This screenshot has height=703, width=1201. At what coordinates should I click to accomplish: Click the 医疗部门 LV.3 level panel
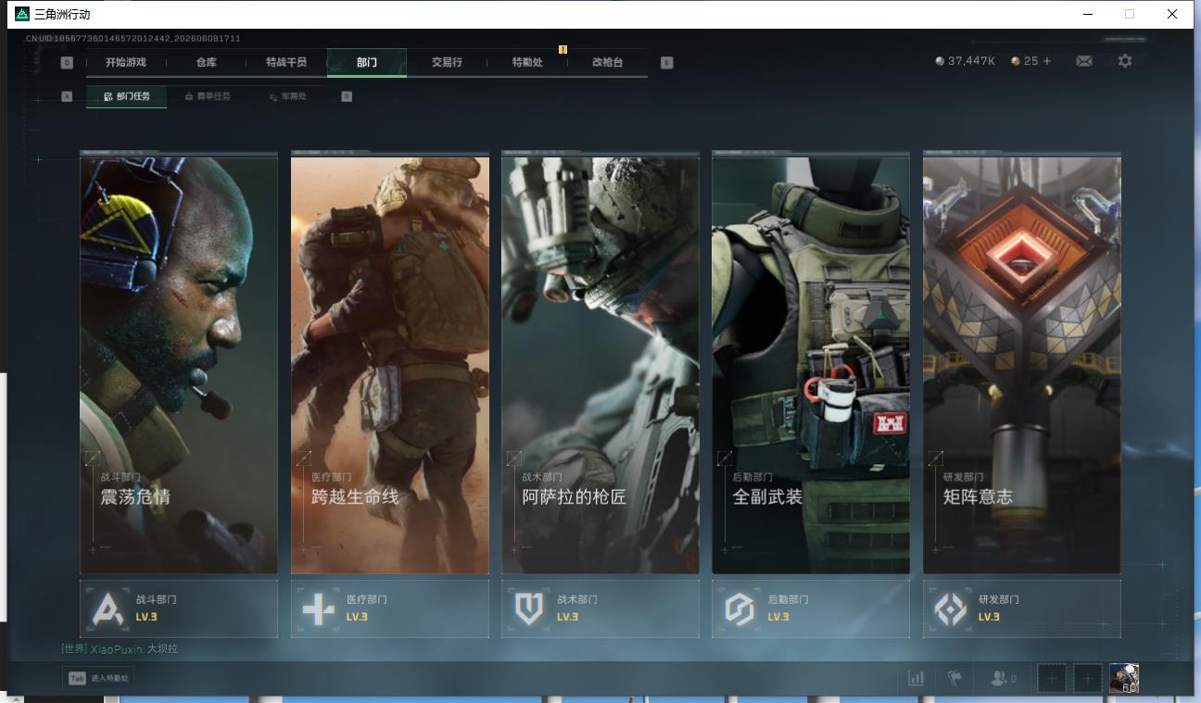click(390, 609)
